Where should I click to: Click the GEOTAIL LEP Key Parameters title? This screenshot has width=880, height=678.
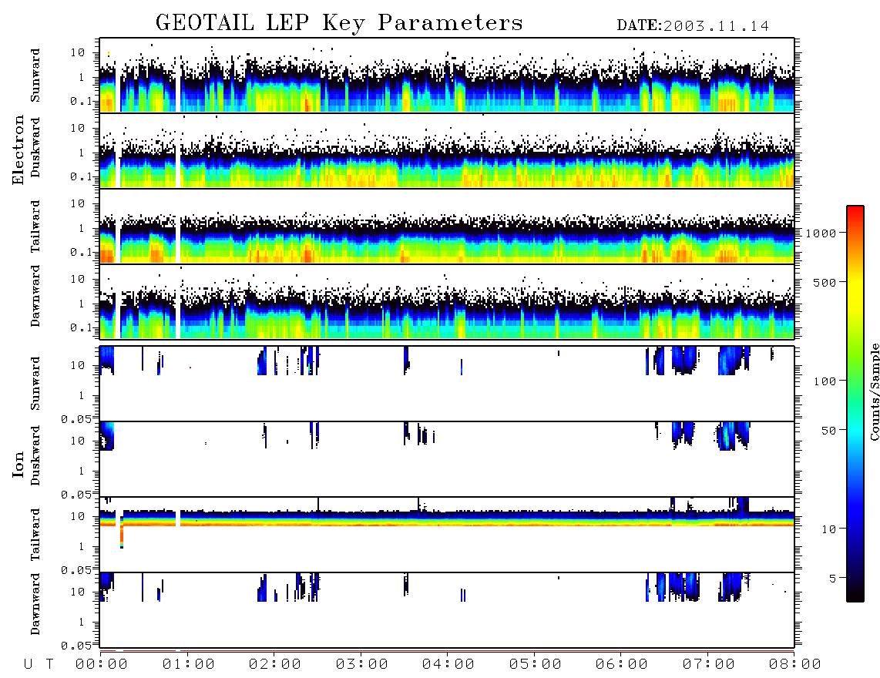coord(339,23)
